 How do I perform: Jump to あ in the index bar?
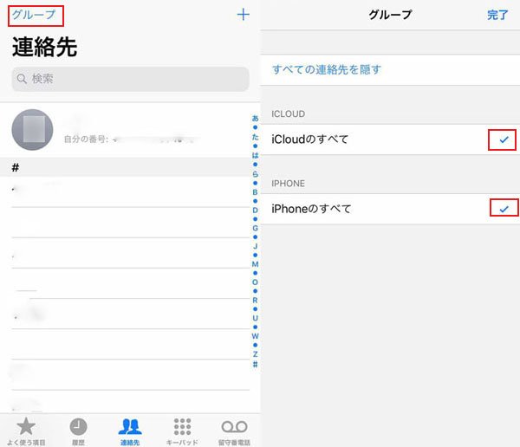(x=255, y=118)
